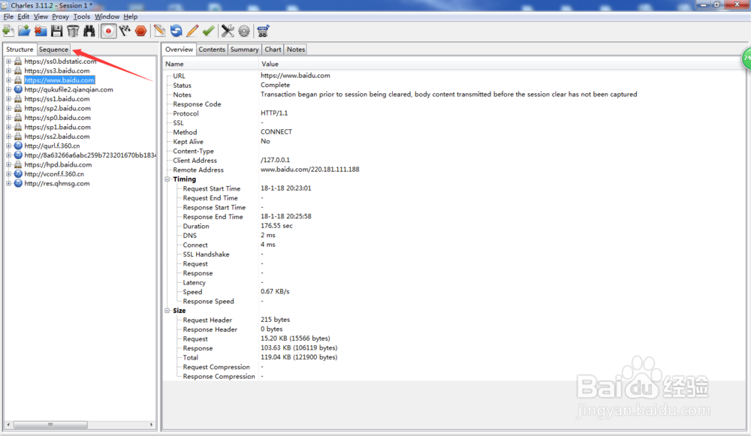Viewport: 751px width, 436px height.
Task: Select the Duration 176.55 sec value
Action: (x=276, y=226)
